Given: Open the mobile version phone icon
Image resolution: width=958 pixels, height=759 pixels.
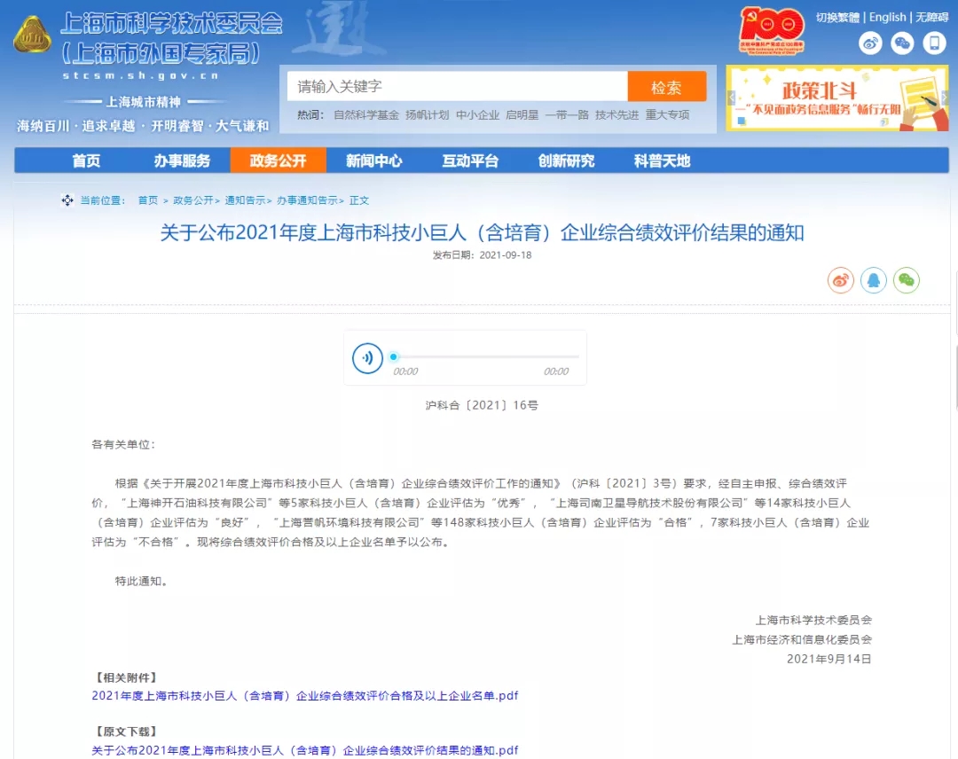Looking at the screenshot, I should click(x=934, y=43).
